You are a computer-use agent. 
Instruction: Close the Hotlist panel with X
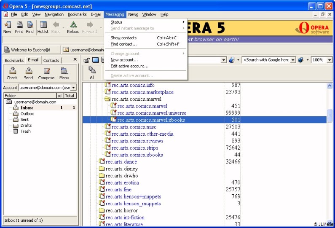coord(75,59)
